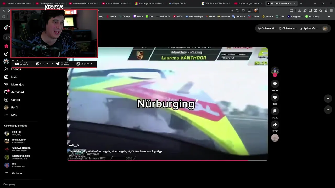Open the MEGA bookmark
This screenshot has width=335, height=188.
click(x=178, y=16)
